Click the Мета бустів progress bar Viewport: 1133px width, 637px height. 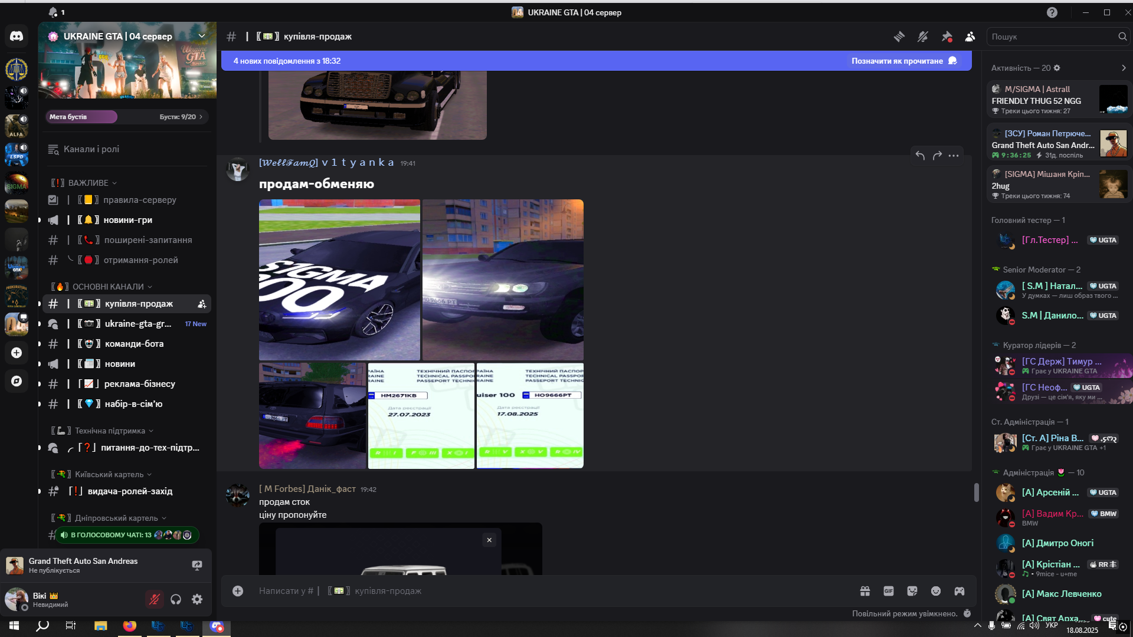[81, 117]
